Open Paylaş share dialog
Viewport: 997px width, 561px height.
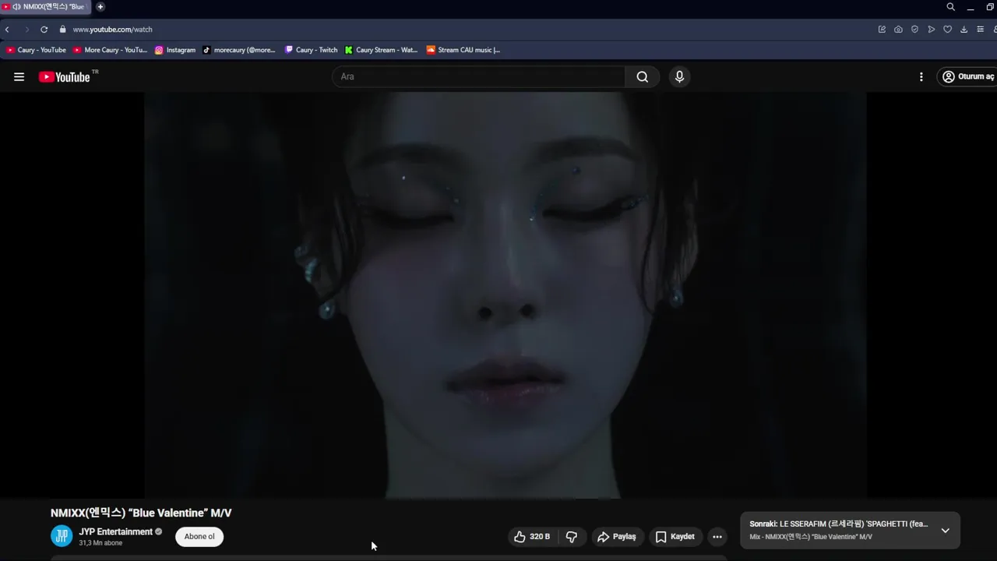(617, 537)
